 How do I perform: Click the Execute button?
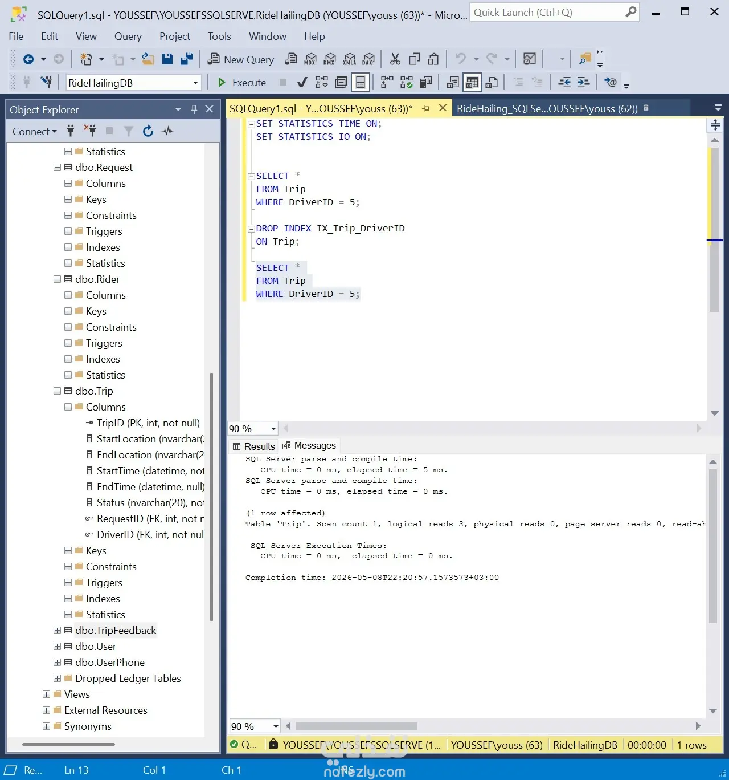click(x=242, y=83)
